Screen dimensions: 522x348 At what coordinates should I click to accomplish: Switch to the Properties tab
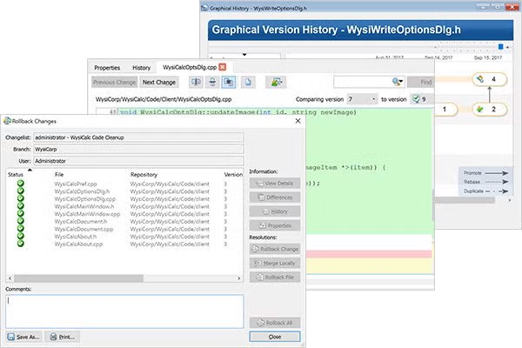click(x=107, y=67)
